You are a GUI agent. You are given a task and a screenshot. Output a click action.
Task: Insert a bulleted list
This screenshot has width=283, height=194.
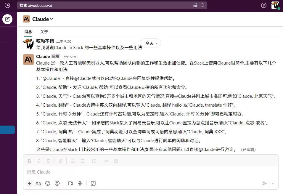click(x=82, y=161)
